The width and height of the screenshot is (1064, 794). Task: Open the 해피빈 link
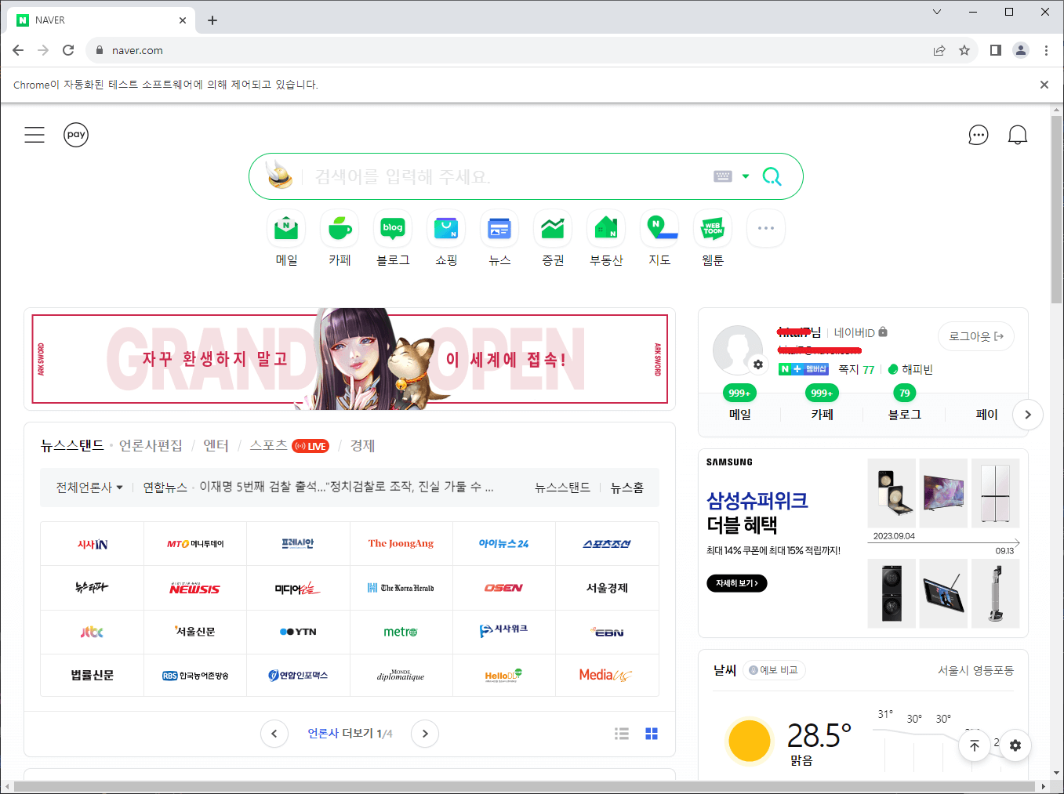[x=910, y=369]
